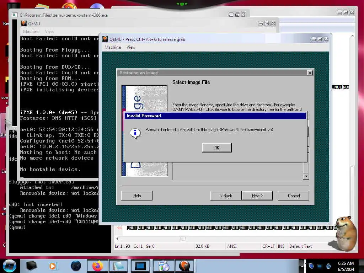Click CR+LF in editor status bar

pyautogui.click(x=268, y=246)
